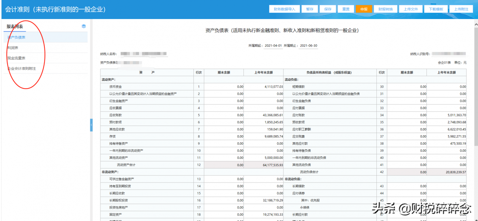The image size is (478, 221).
Task: Click the 财务数据导入 button
Action: tap(284, 9)
